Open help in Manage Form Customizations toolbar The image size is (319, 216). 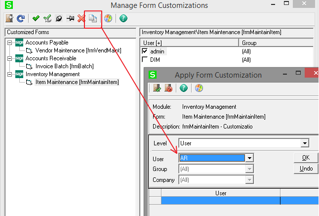pos(123,19)
